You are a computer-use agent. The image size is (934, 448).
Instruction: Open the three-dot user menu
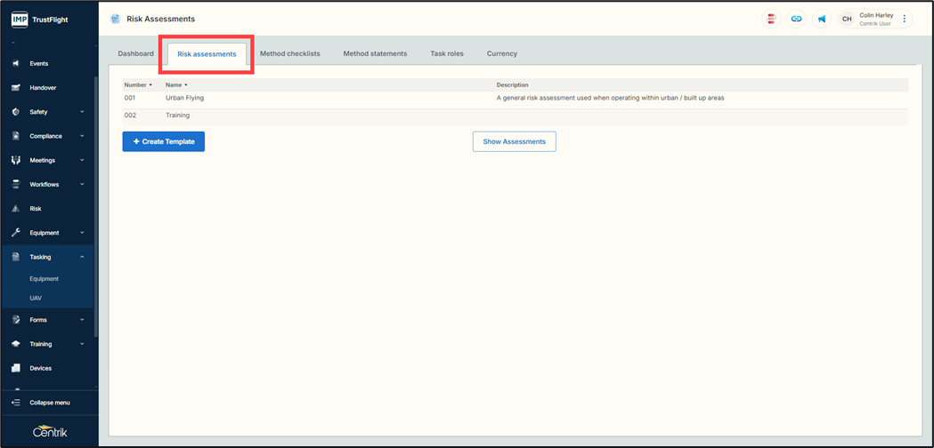[x=905, y=19]
